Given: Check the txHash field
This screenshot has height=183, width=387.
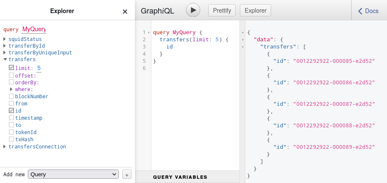Looking at the screenshot, I should click(11, 139).
